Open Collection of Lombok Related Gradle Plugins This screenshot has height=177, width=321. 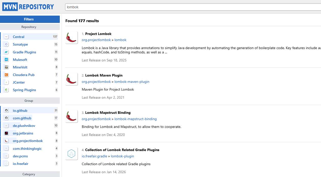[x=122, y=150]
